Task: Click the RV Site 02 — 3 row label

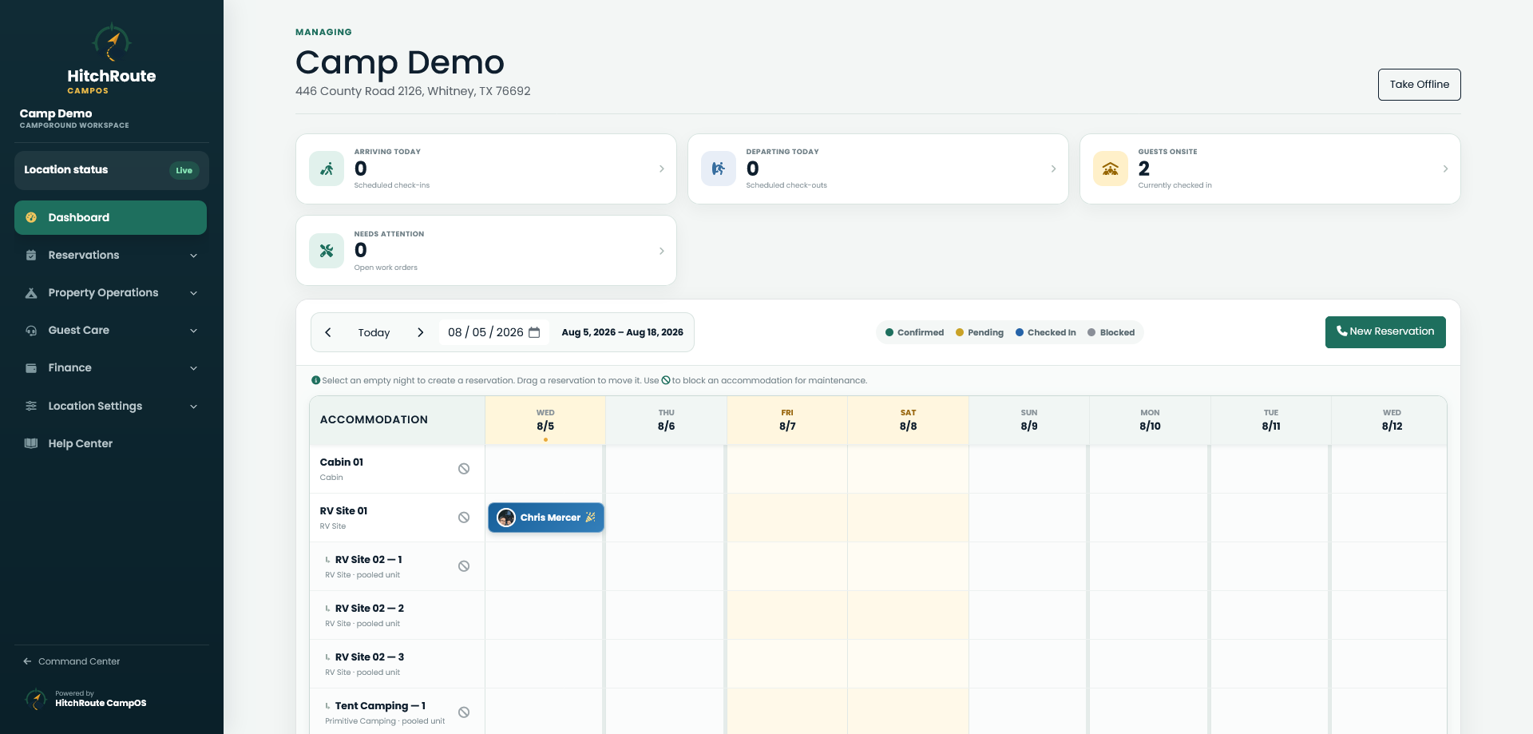Action: (x=370, y=657)
